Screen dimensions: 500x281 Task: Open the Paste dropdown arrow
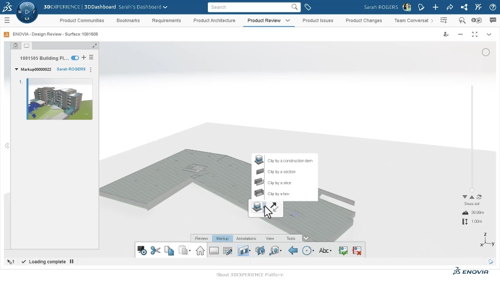(190, 251)
